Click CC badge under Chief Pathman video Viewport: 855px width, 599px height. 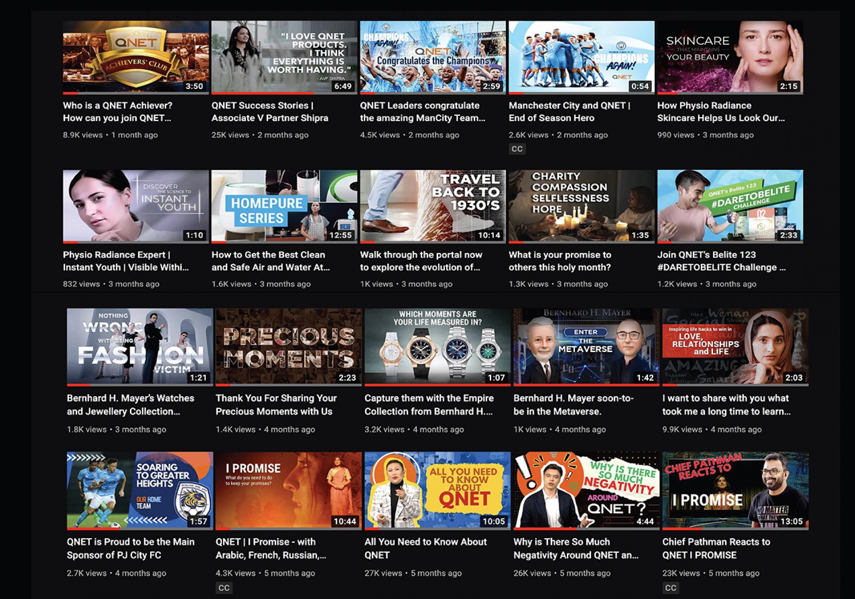tap(671, 588)
